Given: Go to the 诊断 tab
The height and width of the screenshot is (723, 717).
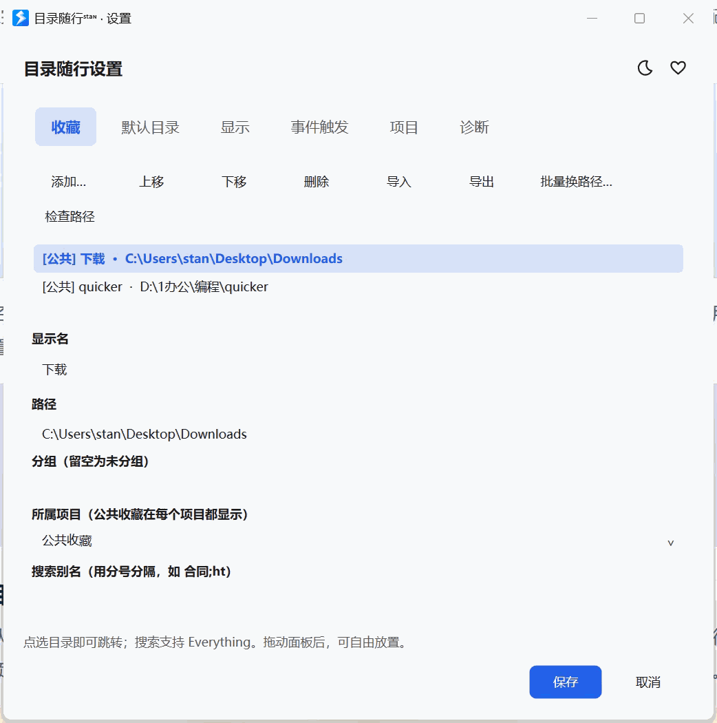Looking at the screenshot, I should click(x=474, y=127).
